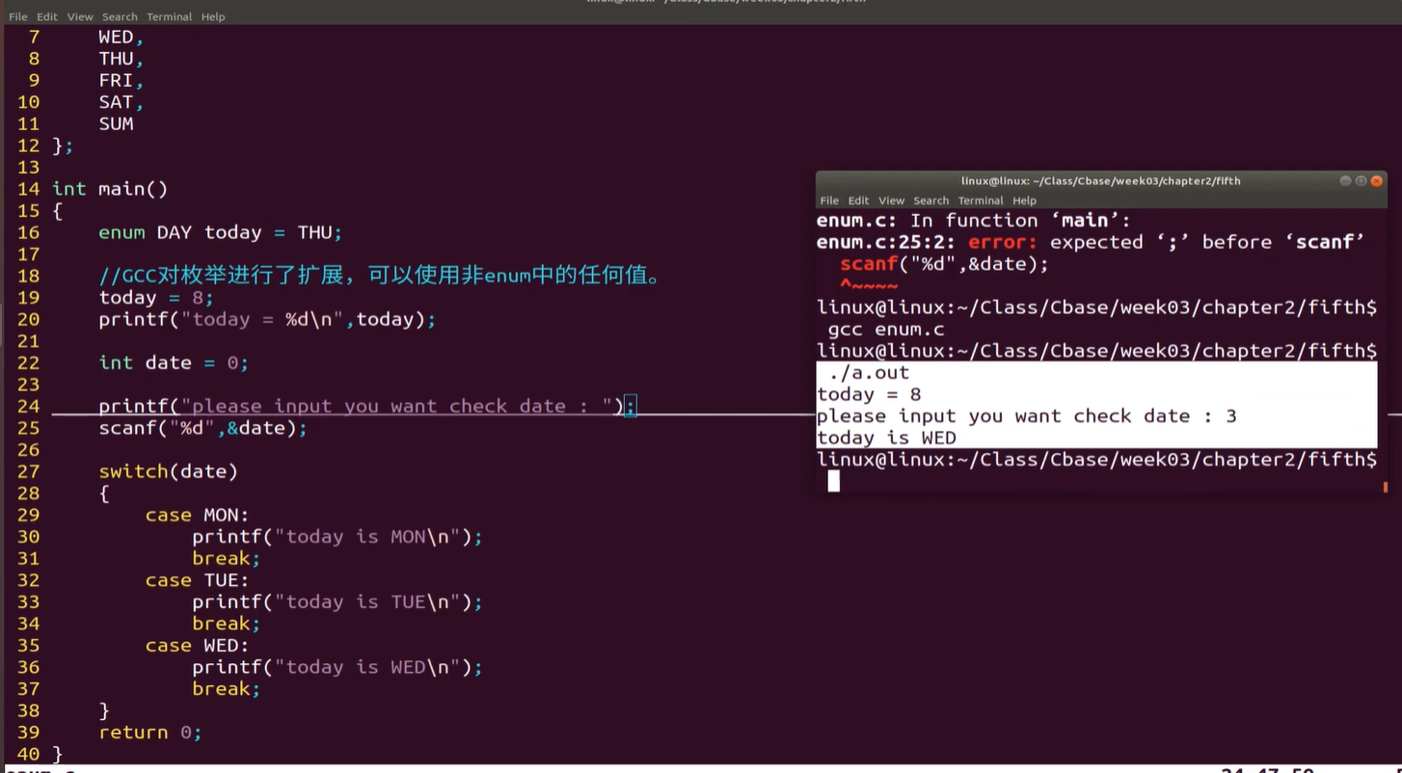Click 'WED,' on editor line 7
This screenshot has height=773, width=1402.
pyautogui.click(x=121, y=38)
